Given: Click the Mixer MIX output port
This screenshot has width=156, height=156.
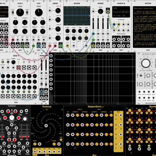Looking at the screenshot, I should [x=108, y=11].
